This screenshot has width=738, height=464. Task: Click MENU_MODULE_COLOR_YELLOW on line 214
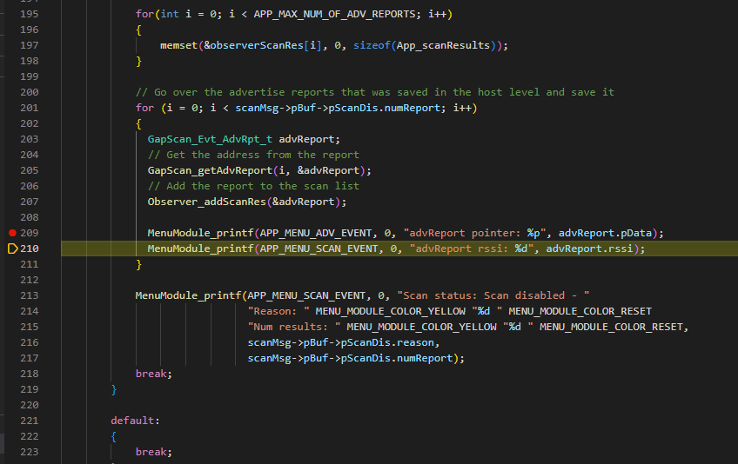point(390,311)
